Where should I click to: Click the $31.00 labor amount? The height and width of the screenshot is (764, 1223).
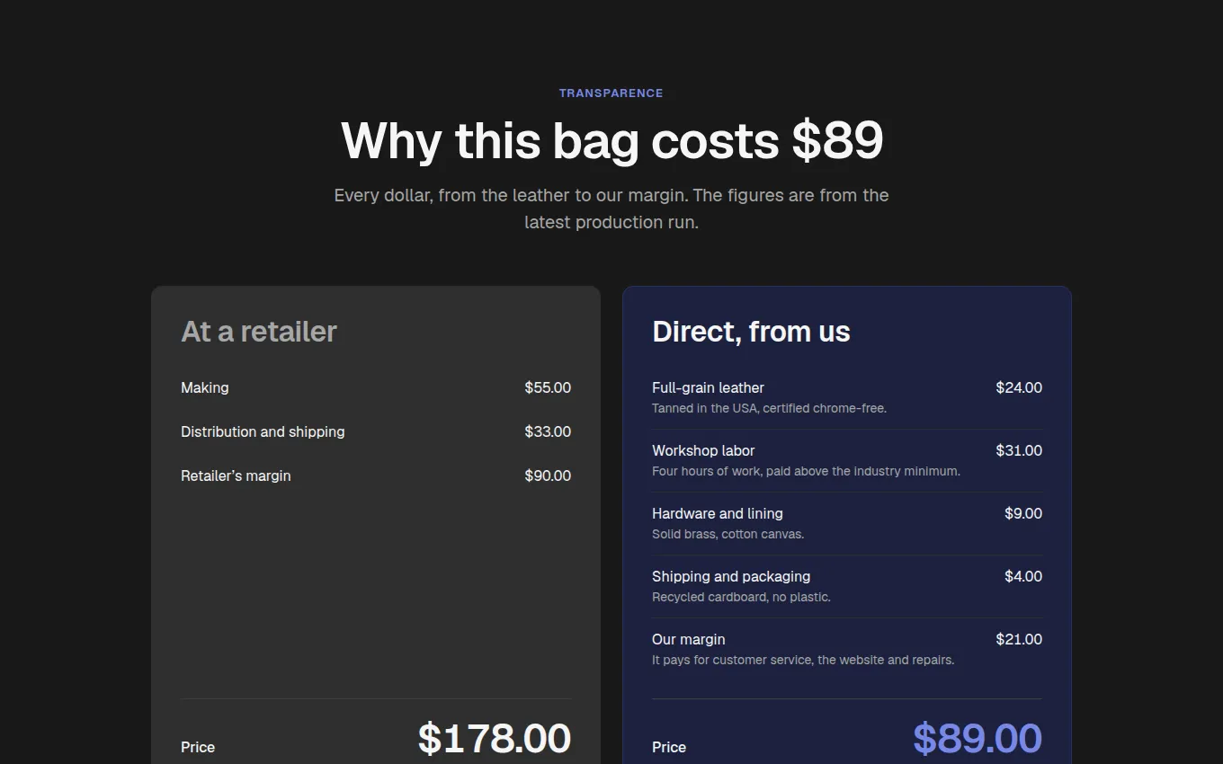point(1019,451)
